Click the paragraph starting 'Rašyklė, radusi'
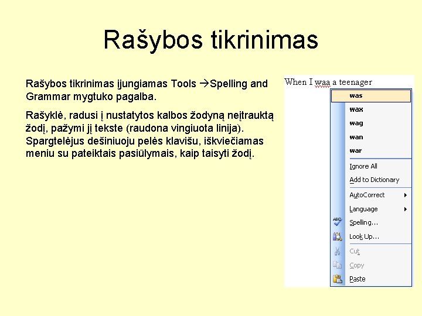The height and width of the screenshot is (316, 422). (x=149, y=135)
